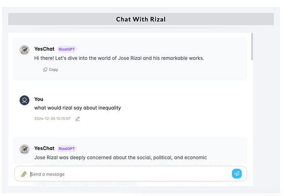Click the first RizalGPT badge
The width and height of the screenshot is (283, 196).
pyautogui.click(x=67, y=49)
